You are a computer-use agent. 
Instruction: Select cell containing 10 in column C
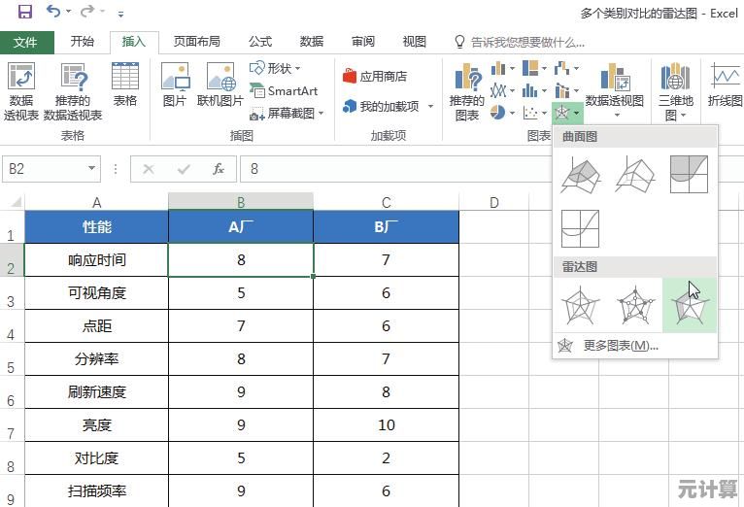(x=386, y=424)
